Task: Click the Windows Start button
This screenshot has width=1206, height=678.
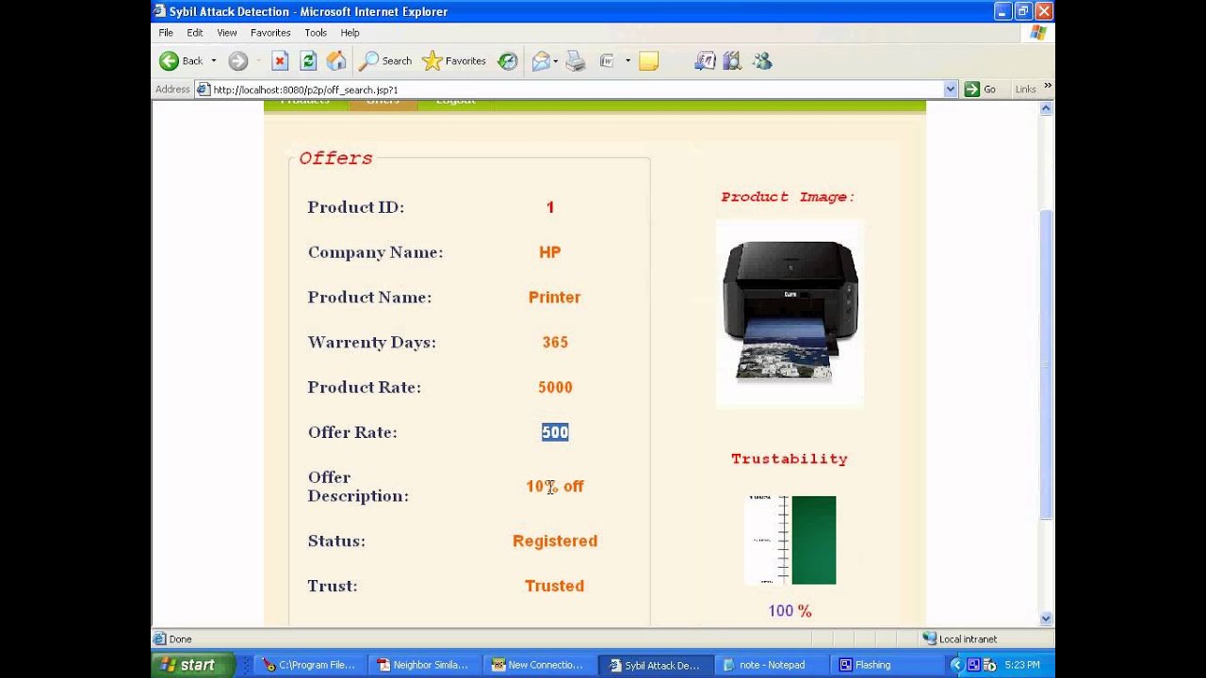Action: (x=193, y=665)
